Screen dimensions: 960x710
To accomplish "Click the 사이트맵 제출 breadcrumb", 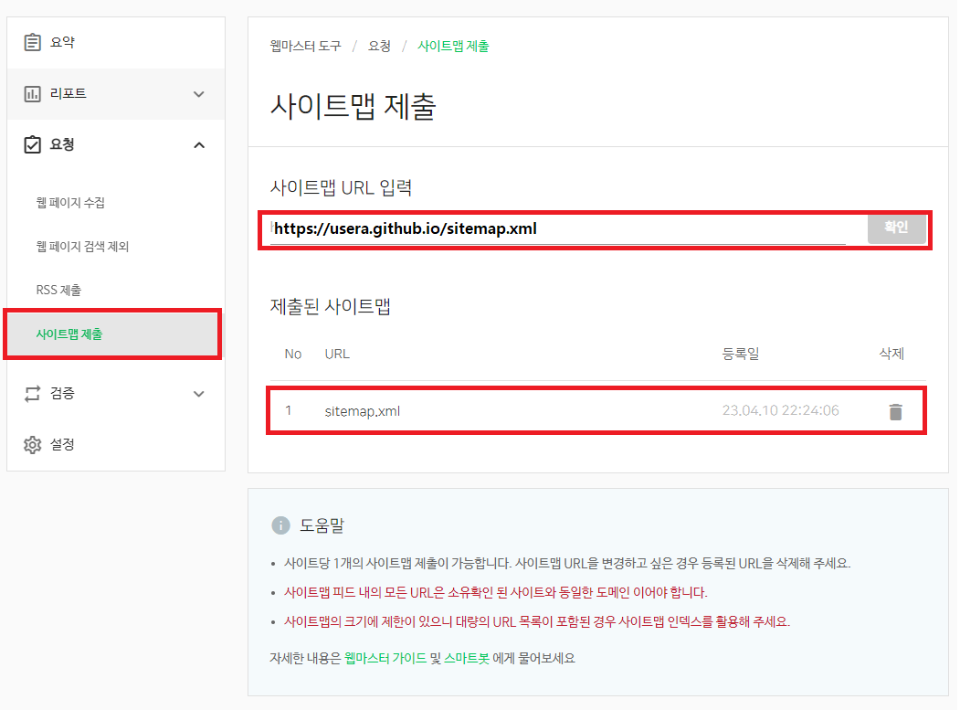I will pos(453,46).
